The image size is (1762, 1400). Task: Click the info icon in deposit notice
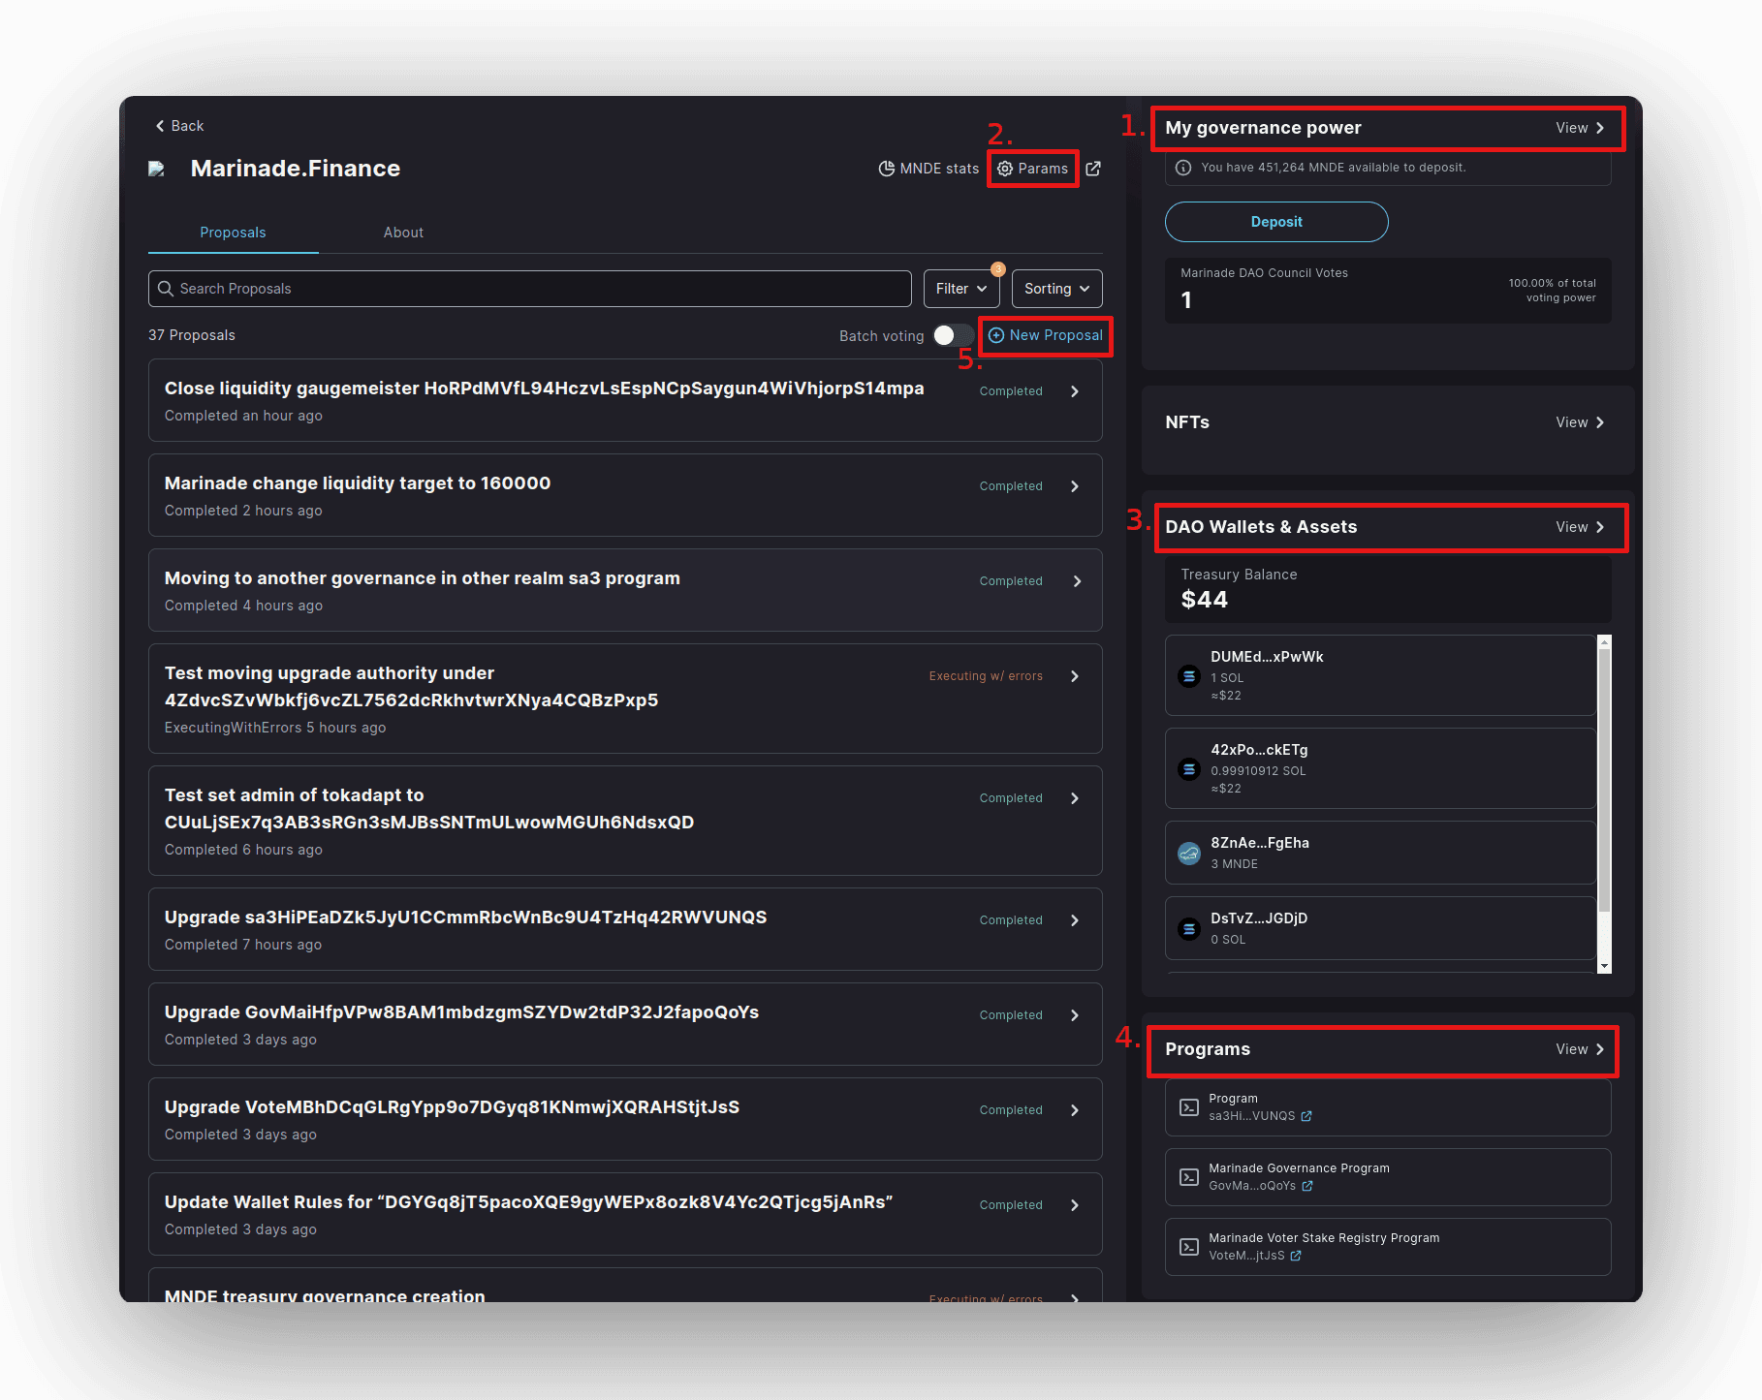pyautogui.click(x=1183, y=168)
